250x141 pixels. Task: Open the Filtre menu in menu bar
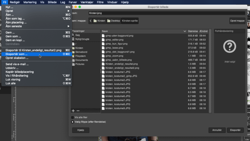[100, 2]
